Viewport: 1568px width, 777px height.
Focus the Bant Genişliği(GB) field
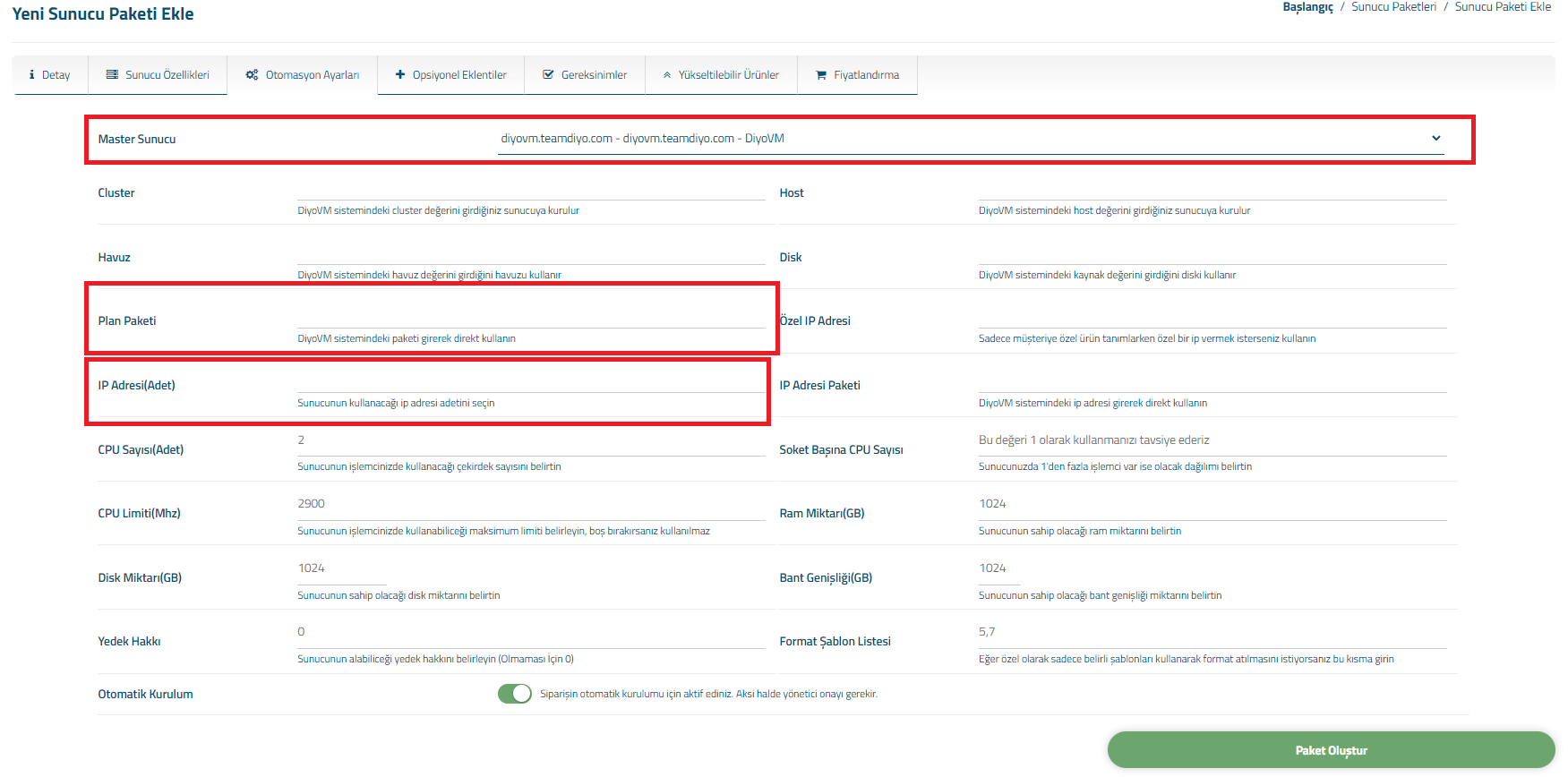[999, 569]
